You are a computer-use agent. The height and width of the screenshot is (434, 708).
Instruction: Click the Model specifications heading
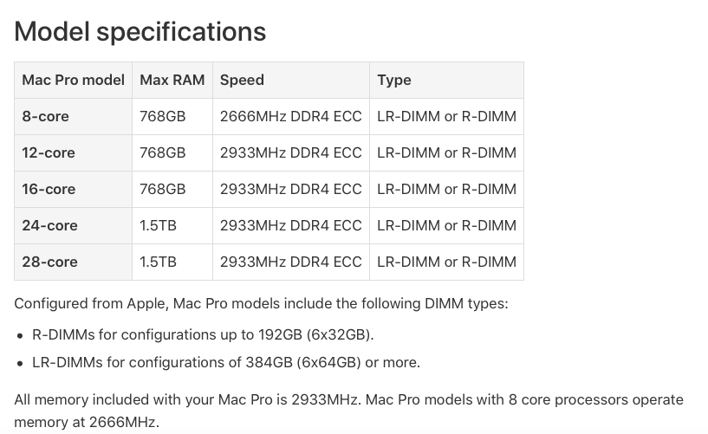pyautogui.click(x=140, y=31)
